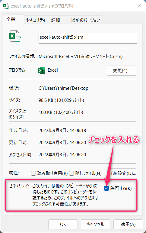The width and height of the screenshot is (146, 233).
Task: Apply changes with 適用(A) button
Action: [x=128, y=224]
